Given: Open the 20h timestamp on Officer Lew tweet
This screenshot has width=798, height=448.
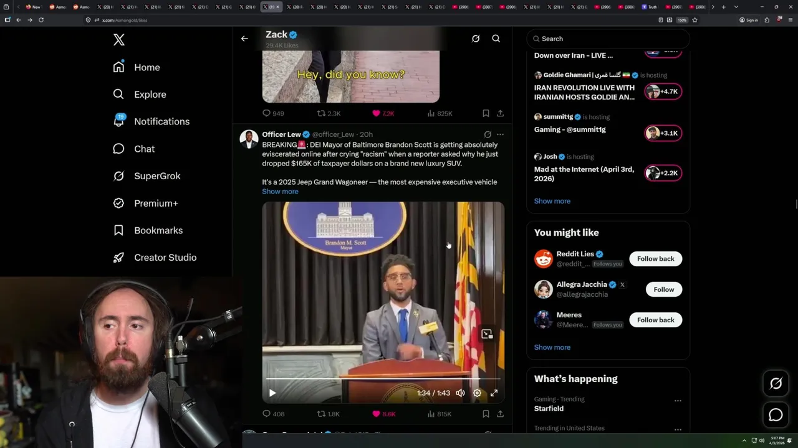Looking at the screenshot, I should pos(366,134).
